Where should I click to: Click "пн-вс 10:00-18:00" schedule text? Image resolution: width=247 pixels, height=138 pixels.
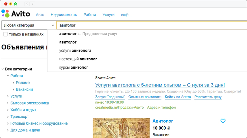[x=109, y=102]
